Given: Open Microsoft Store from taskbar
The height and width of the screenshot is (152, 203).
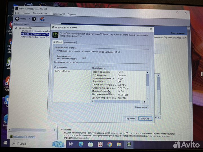Looking at the screenshot, I should pos(91,144).
